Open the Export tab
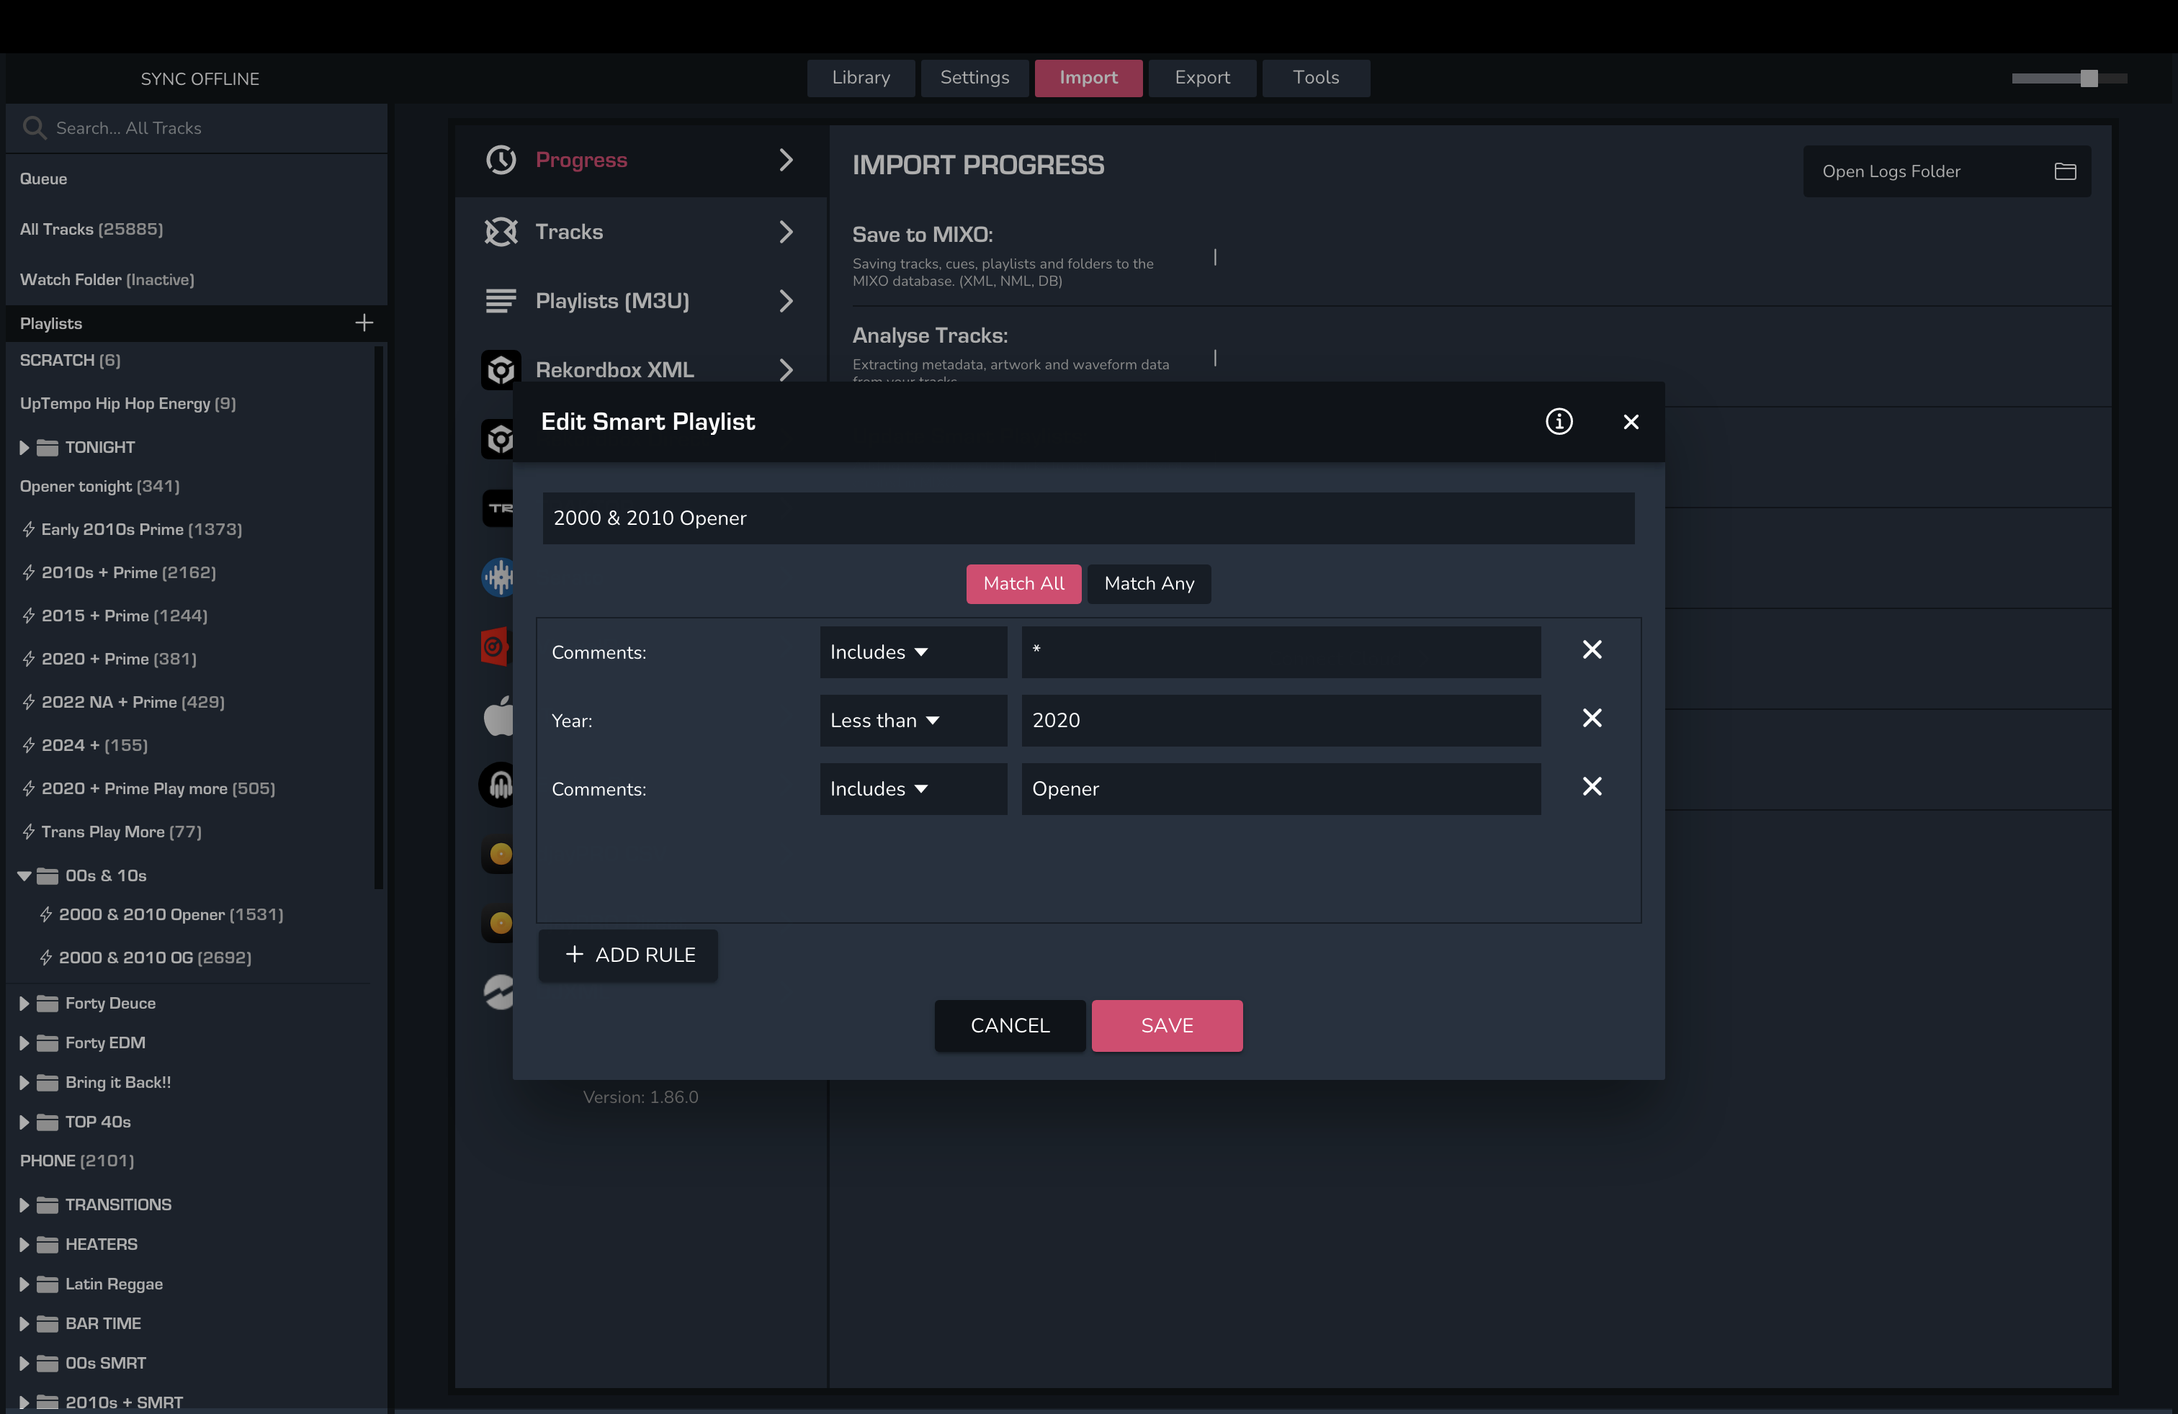 (1201, 78)
